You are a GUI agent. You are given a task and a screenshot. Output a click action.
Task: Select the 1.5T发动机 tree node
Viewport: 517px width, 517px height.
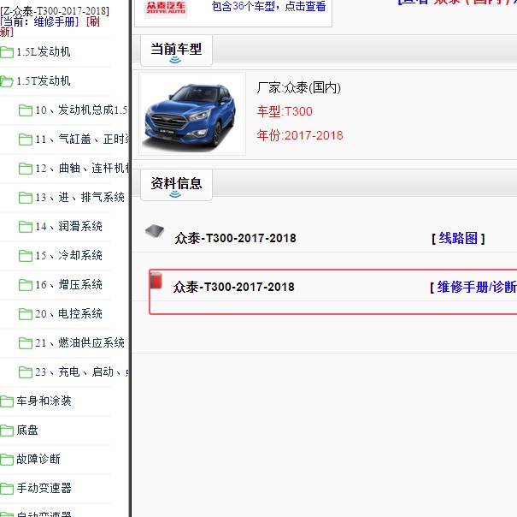tap(44, 81)
